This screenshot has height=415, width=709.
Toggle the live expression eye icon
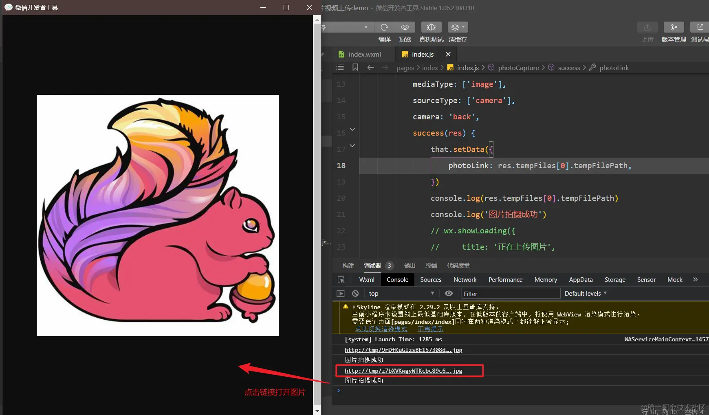pos(449,294)
